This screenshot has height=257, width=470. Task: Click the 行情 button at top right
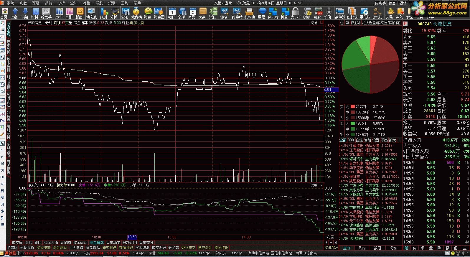tap(403, 3)
